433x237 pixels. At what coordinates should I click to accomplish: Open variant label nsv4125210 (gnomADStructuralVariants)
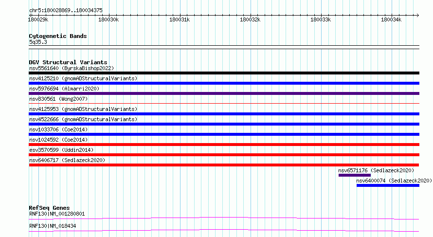click(83, 78)
